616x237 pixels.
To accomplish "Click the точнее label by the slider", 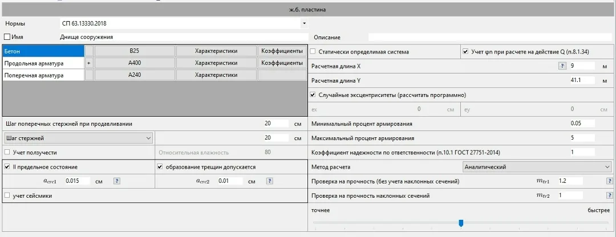I will pos(321,210).
